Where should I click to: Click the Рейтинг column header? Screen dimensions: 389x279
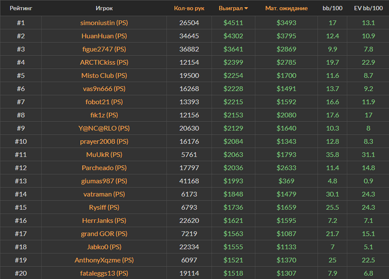[x=21, y=9]
